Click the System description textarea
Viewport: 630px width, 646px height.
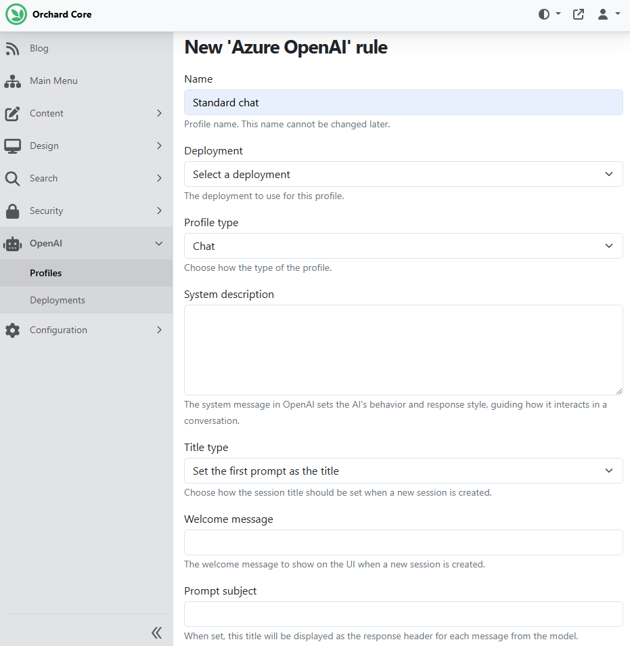click(x=403, y=350)
